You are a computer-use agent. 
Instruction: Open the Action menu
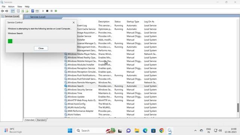click(11, 7)
